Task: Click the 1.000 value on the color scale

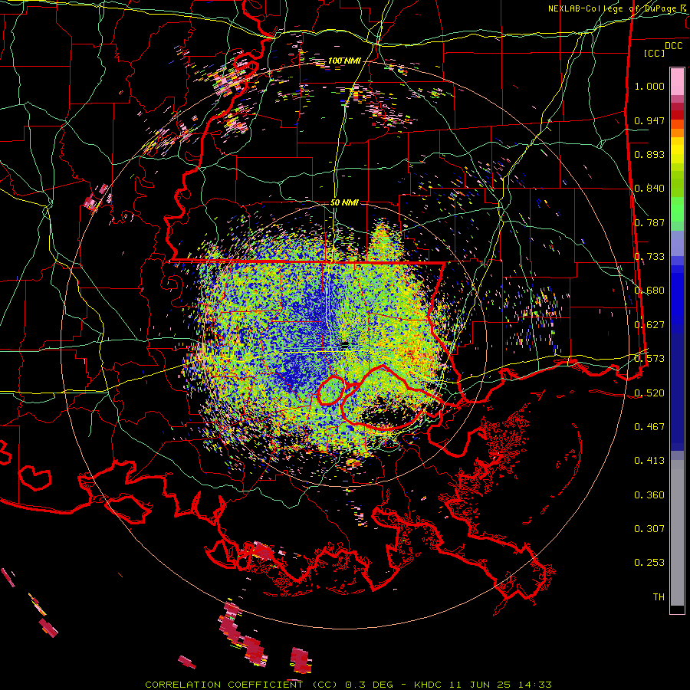Action: [649, 86]
